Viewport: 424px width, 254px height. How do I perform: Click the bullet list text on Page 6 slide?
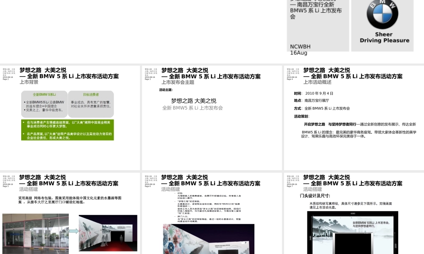pos(207,207)
